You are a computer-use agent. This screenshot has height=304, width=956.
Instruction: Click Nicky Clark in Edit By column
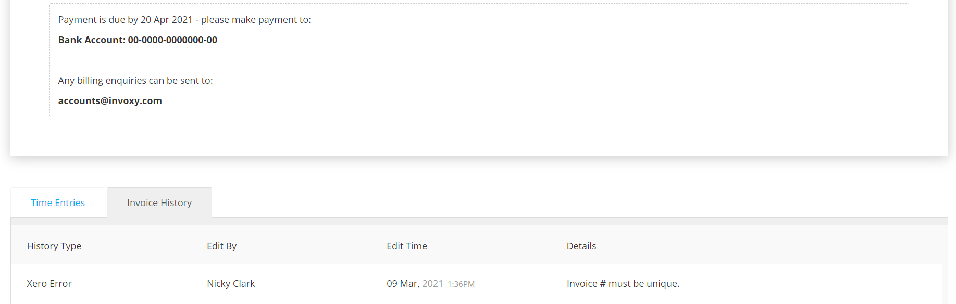(231, 284)
